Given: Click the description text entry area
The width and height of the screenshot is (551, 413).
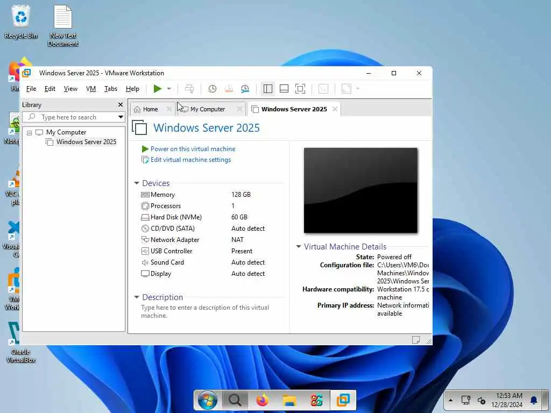Looking at the screenshot, I should coord(205,311).
